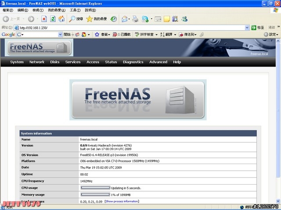Image resolution: width=281 pixels, height=210 pixels.
Task: Open Mail button dropdown arrow
Action: (129, 19)
